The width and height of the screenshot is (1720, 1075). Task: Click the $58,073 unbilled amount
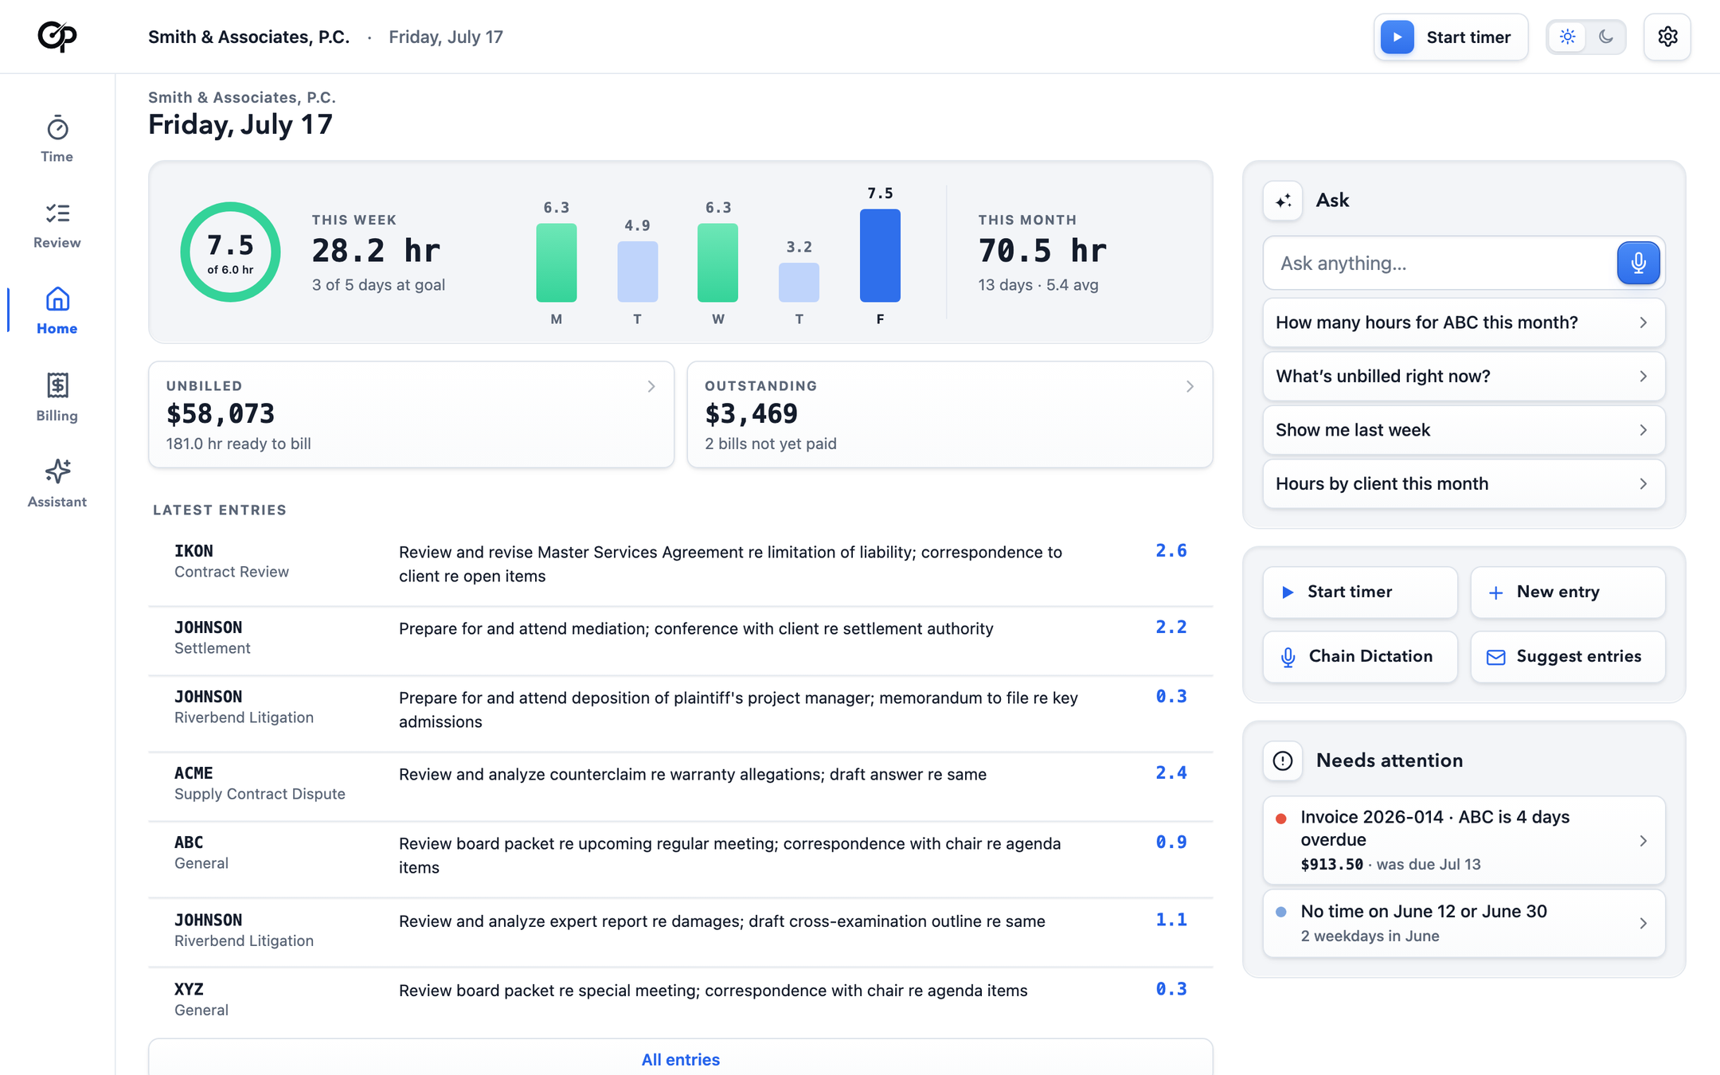pyautogui.click(x=221, y=414)
